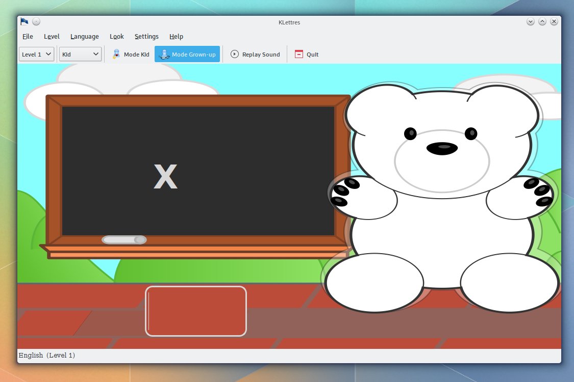
Task: Switch to Mode Kid
Action: [131, 54]
